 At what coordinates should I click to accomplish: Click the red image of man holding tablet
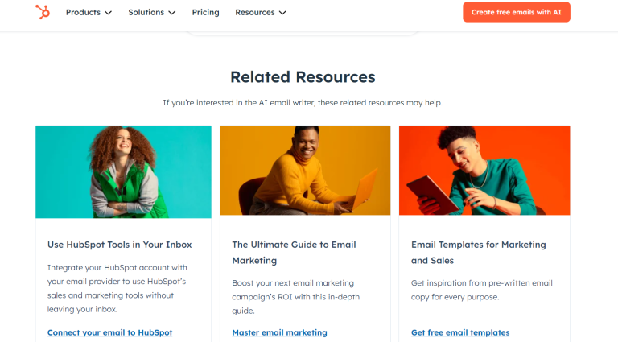coord(484,171)
